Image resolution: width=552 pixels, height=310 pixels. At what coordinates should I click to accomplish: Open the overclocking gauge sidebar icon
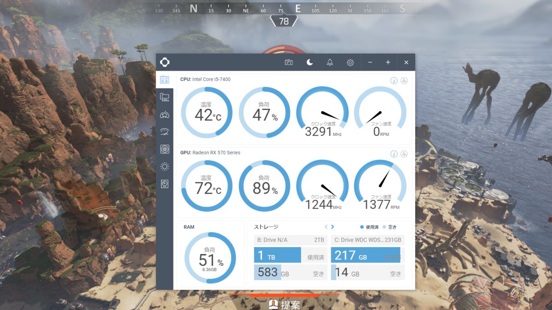(164, 132)
